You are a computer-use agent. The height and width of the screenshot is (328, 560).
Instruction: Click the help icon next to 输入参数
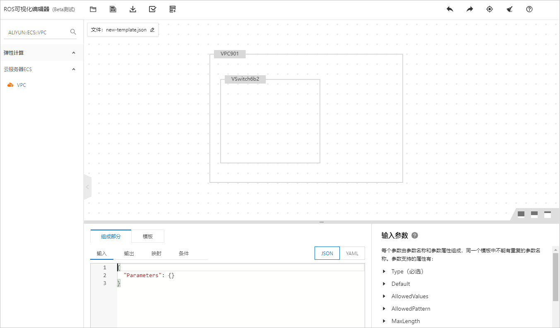point(415,235)
